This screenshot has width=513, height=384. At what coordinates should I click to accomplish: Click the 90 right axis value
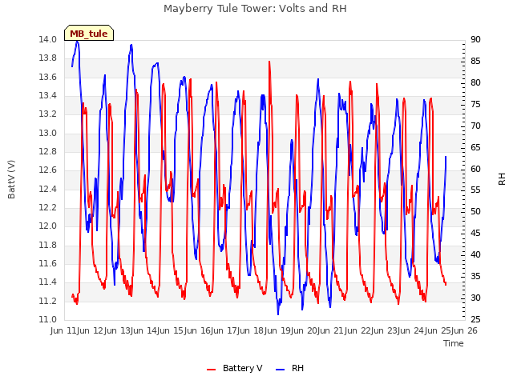475,39
